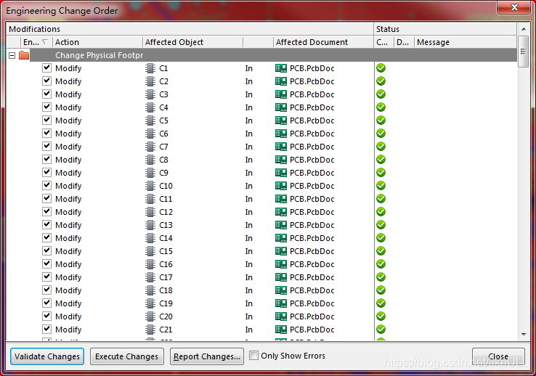Open the Report Changes dialog
Screen dimensions: 536x376
[207, 356]
